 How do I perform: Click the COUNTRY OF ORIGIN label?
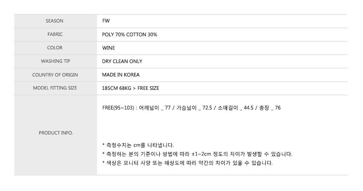pyautogui.click(x=55, y=75)
